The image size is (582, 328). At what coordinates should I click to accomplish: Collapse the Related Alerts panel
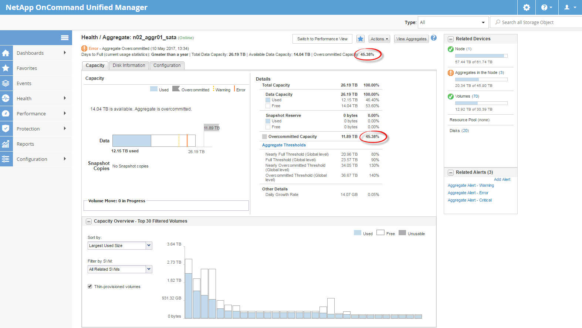point(451,173)
